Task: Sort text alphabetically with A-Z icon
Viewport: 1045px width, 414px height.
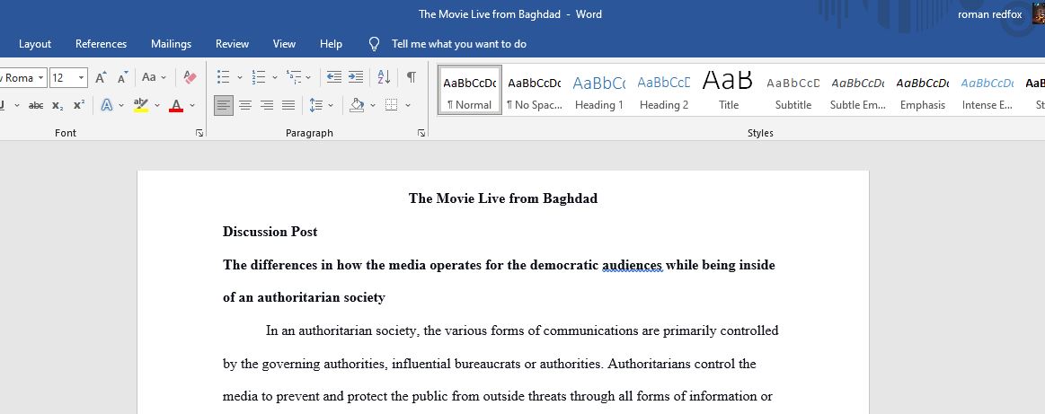Action: click(x=384, y=77)
